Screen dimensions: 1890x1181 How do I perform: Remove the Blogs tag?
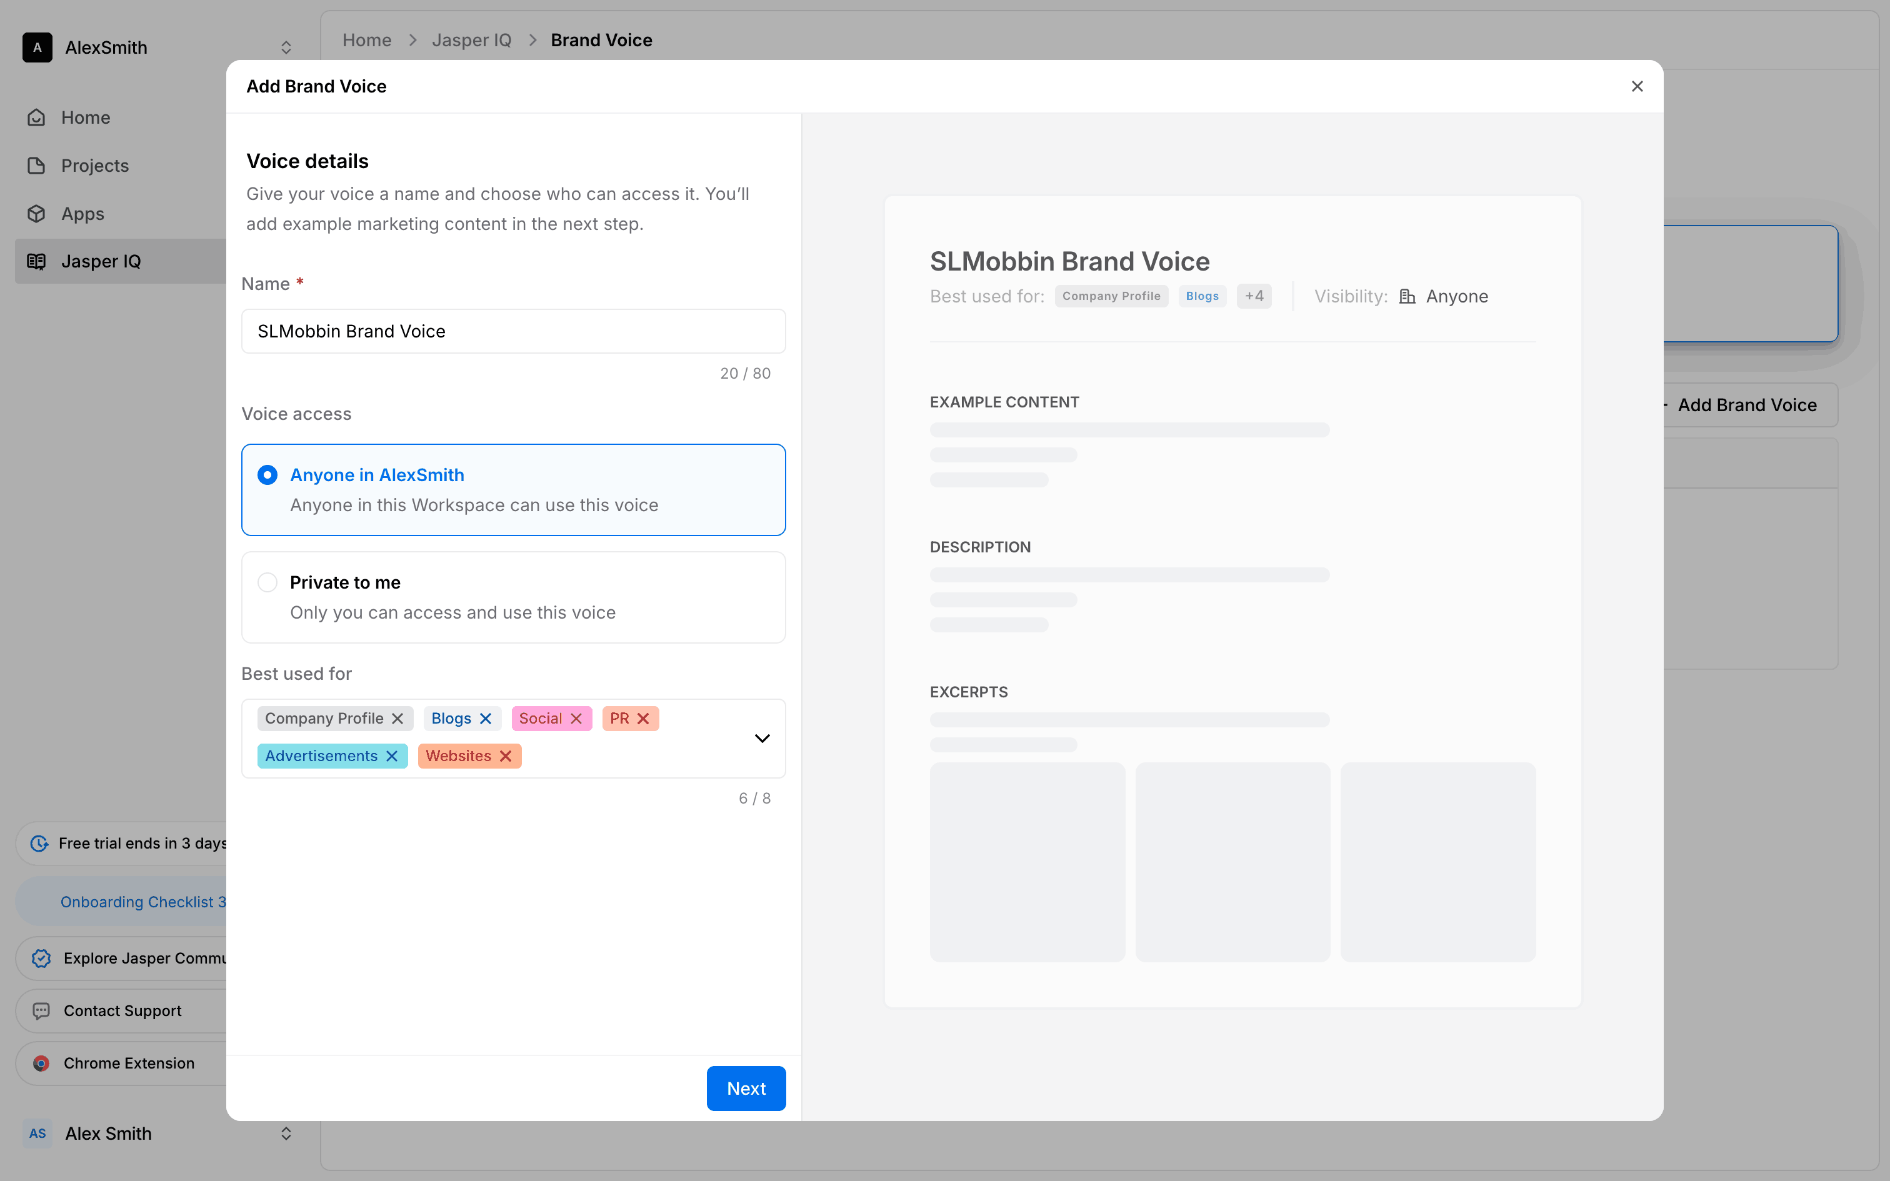(486, 719)
